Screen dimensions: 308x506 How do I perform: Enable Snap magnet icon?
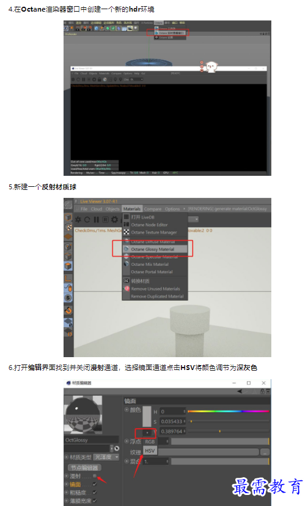68,311
